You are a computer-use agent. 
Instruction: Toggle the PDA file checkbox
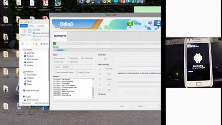coord(100,74)
